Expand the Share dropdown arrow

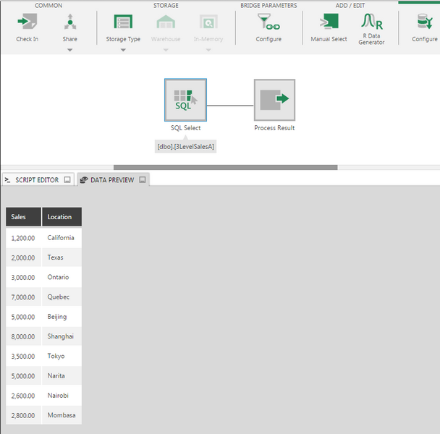69,50
